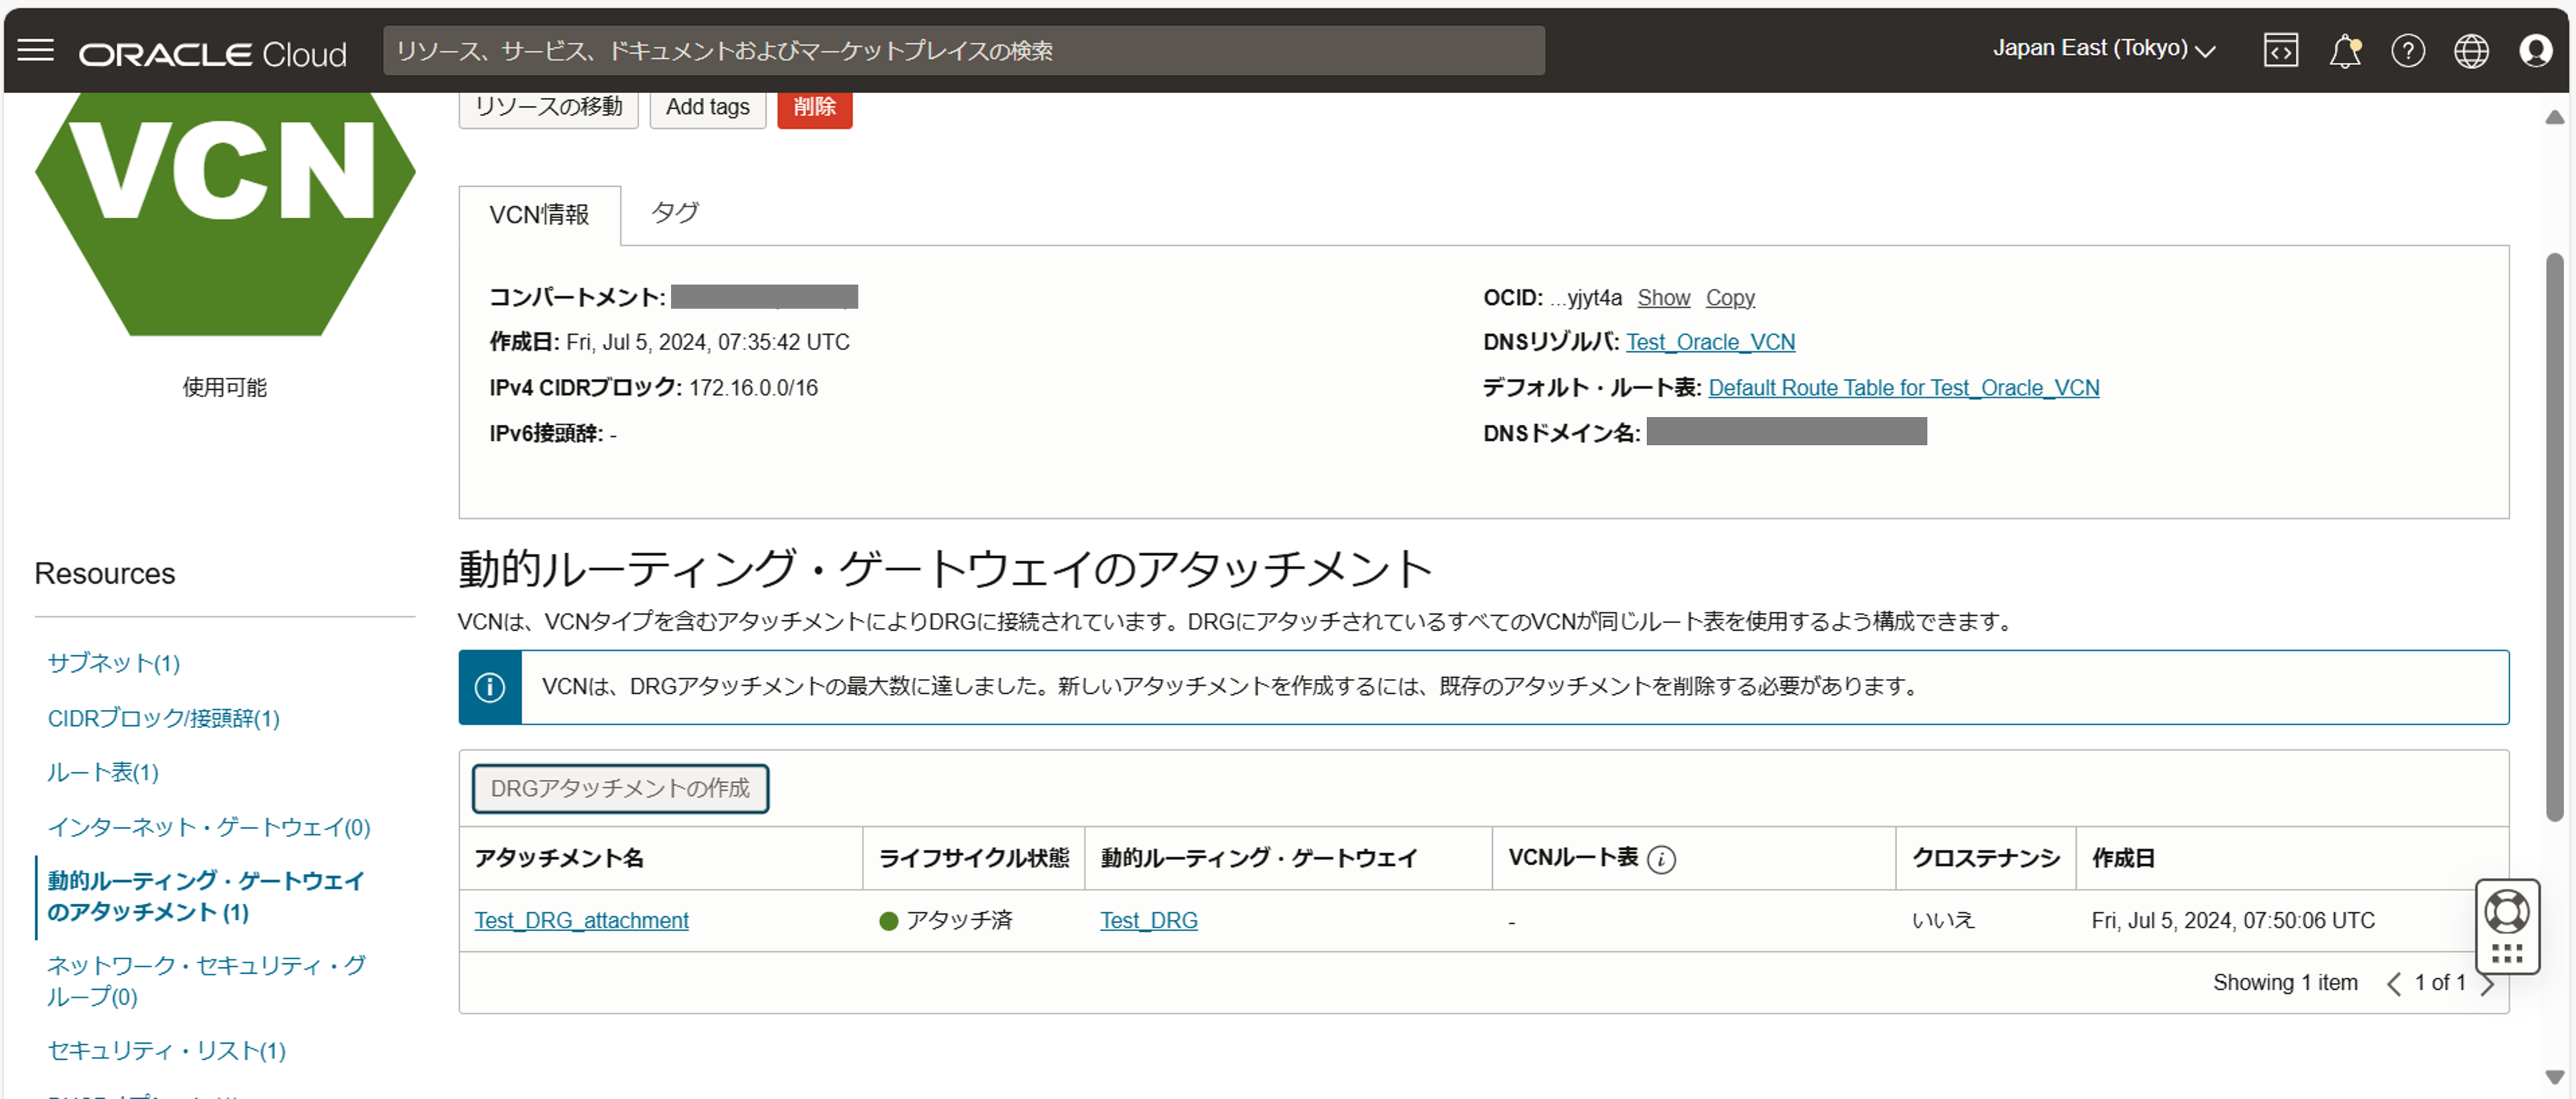Select the VCN情報 tab

(539, 215)
